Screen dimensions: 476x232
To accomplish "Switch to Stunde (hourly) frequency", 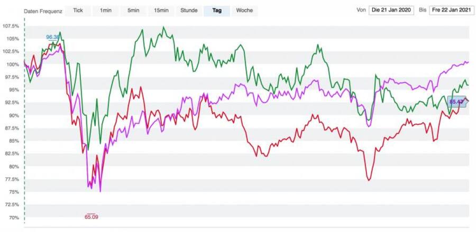I will (x=189, y=11).
